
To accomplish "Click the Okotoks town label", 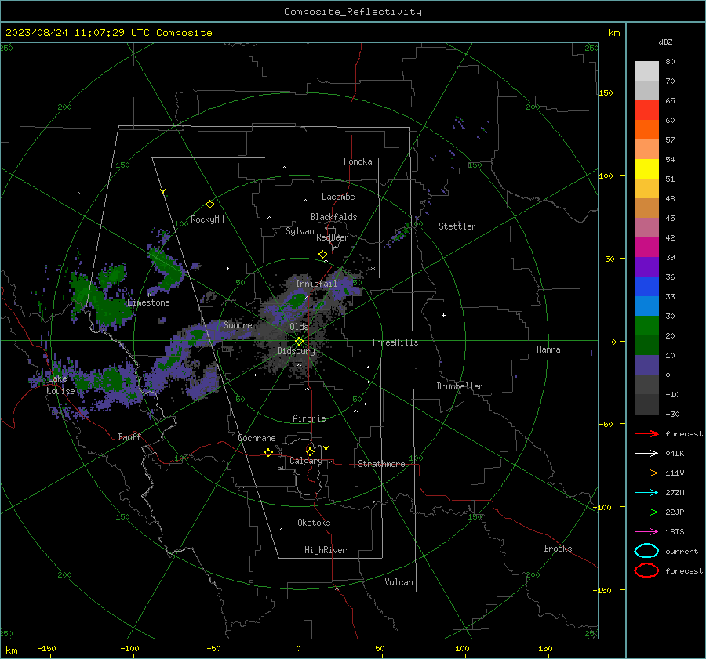I will pos(314,523).
